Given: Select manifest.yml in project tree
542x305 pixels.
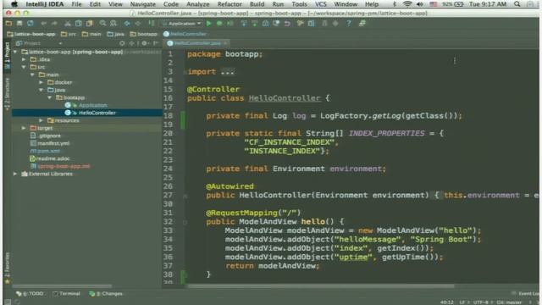Looking at the screenshot, I should [50, 143].
